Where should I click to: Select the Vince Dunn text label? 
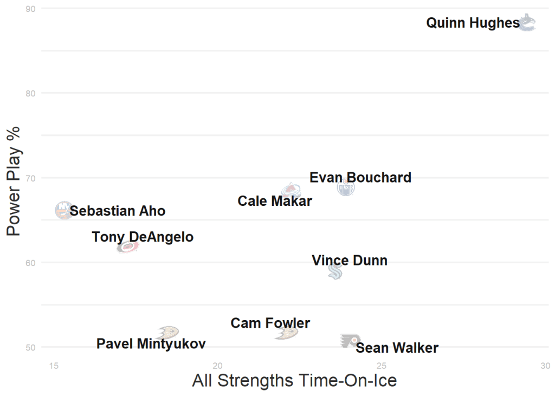(x=350, y=261)
